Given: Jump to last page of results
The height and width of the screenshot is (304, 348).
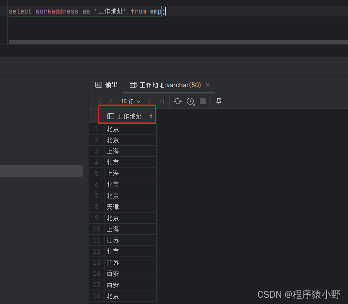Looking at the screenshot, I should tap(161, 101).
